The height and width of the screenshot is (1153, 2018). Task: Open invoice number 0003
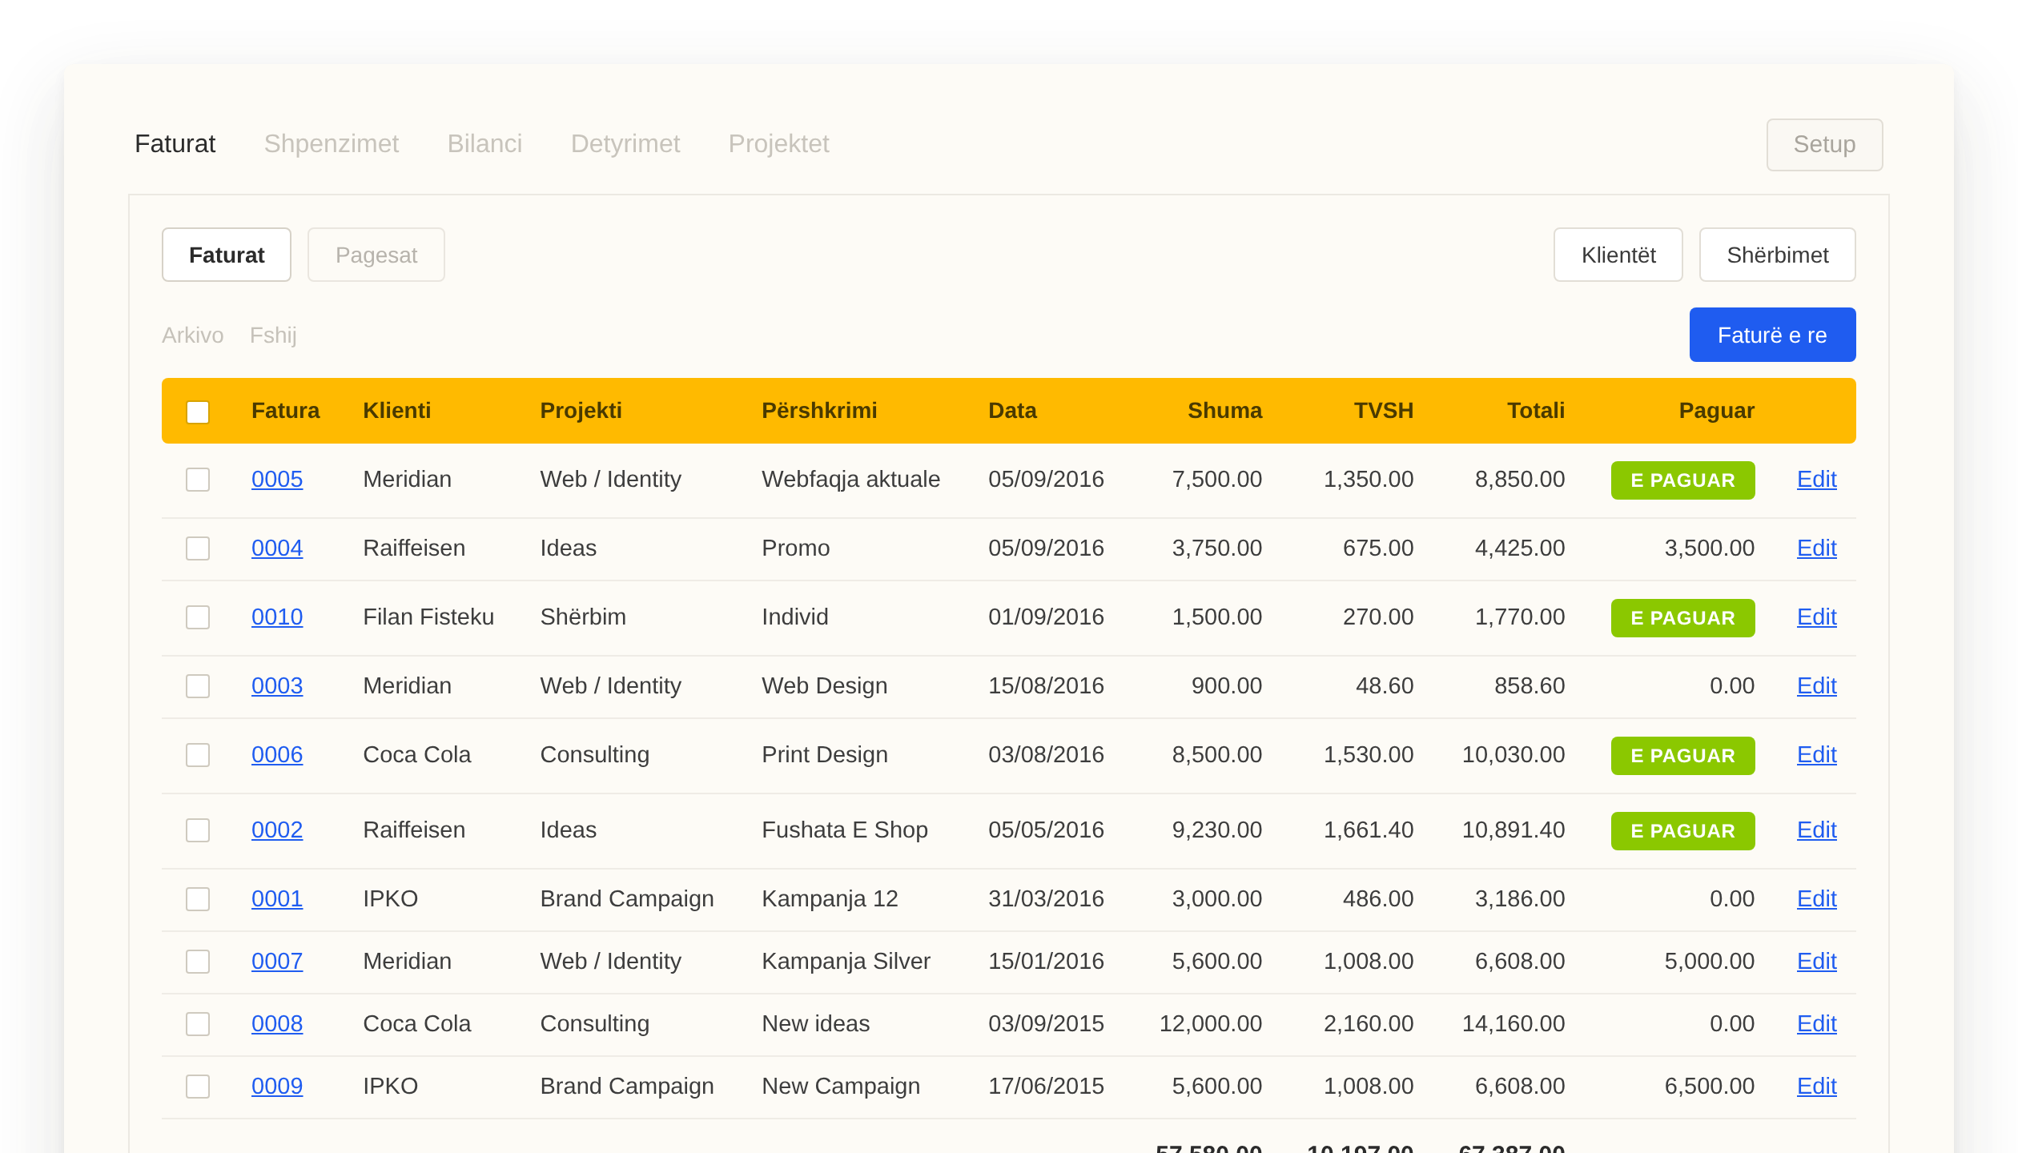277,685
